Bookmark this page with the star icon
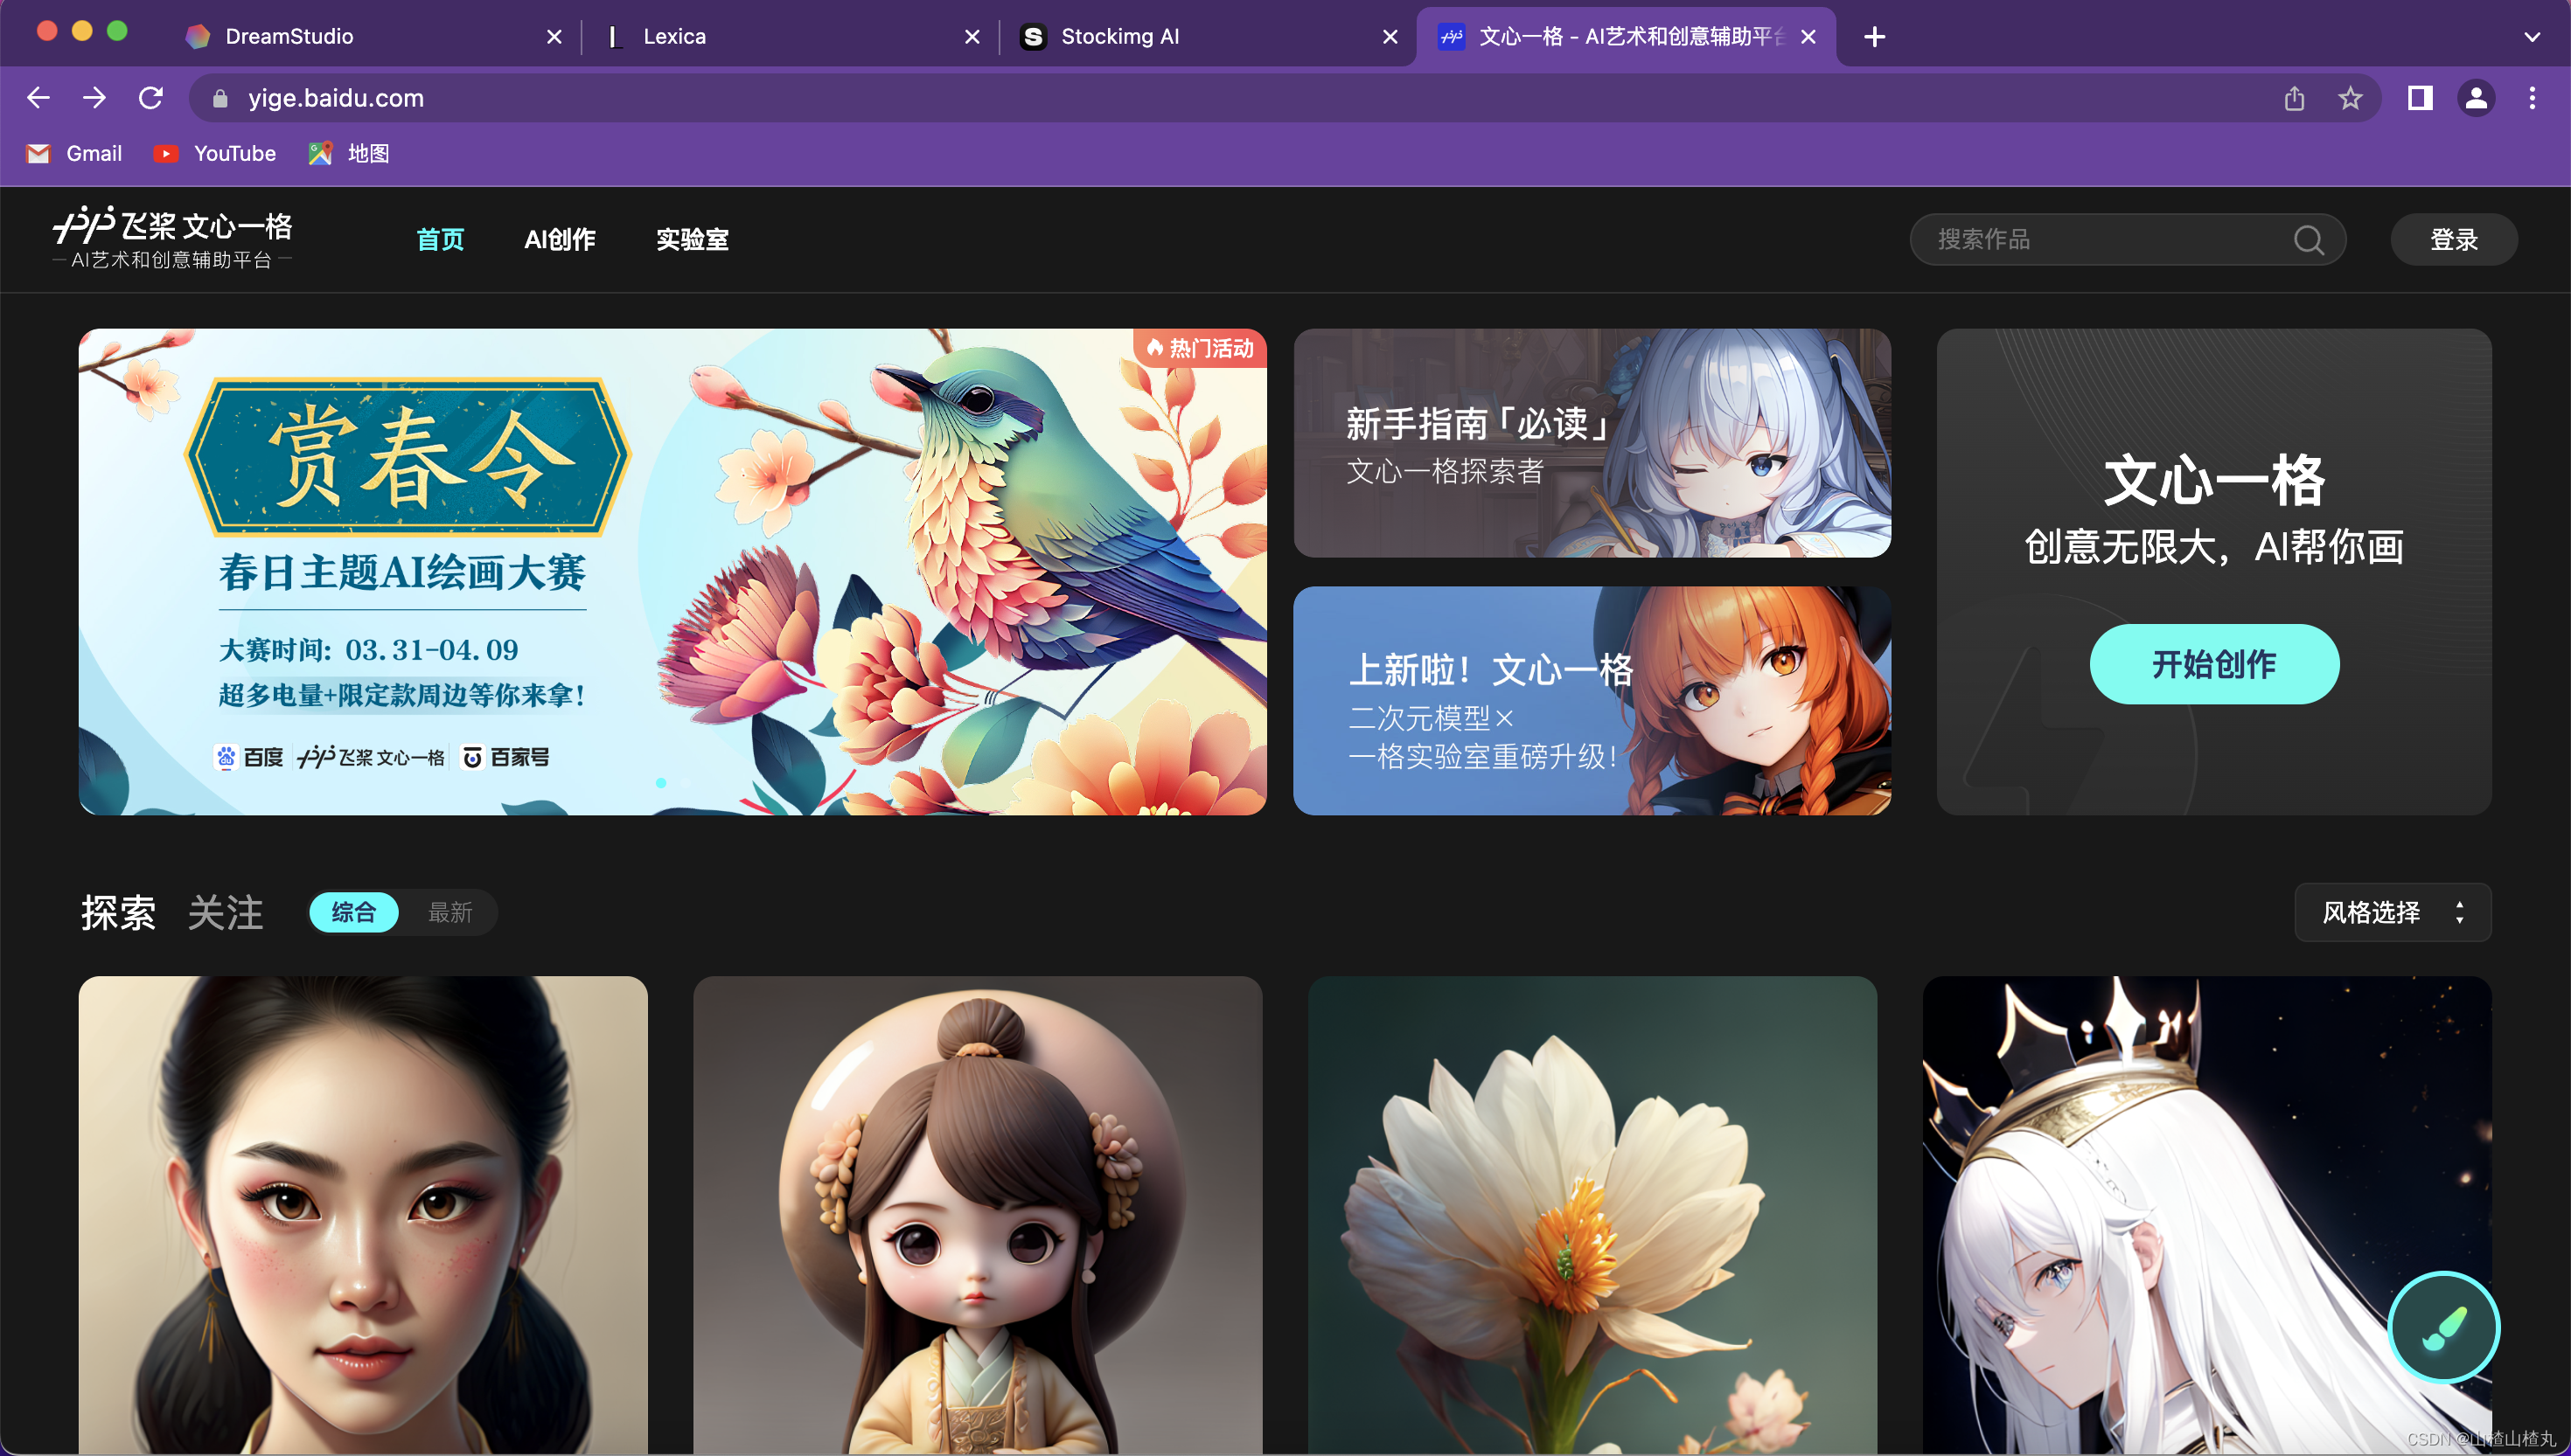This screenshot has width=2571, height=1456. pos(2350,98)
